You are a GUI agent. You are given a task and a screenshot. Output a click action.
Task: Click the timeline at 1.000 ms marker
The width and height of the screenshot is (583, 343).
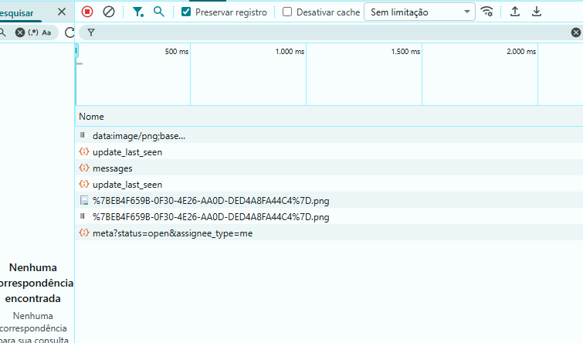tap(290, 52)
